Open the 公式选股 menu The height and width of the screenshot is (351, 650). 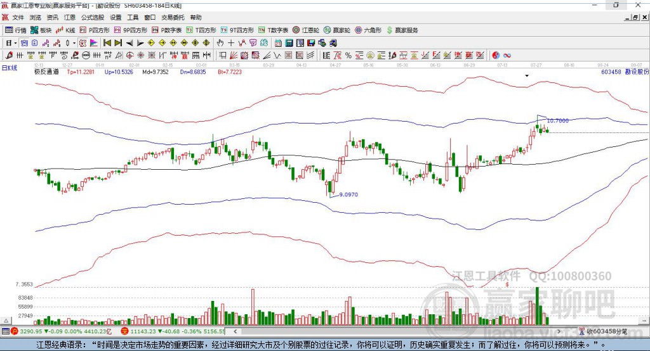[x=93, y=17]
